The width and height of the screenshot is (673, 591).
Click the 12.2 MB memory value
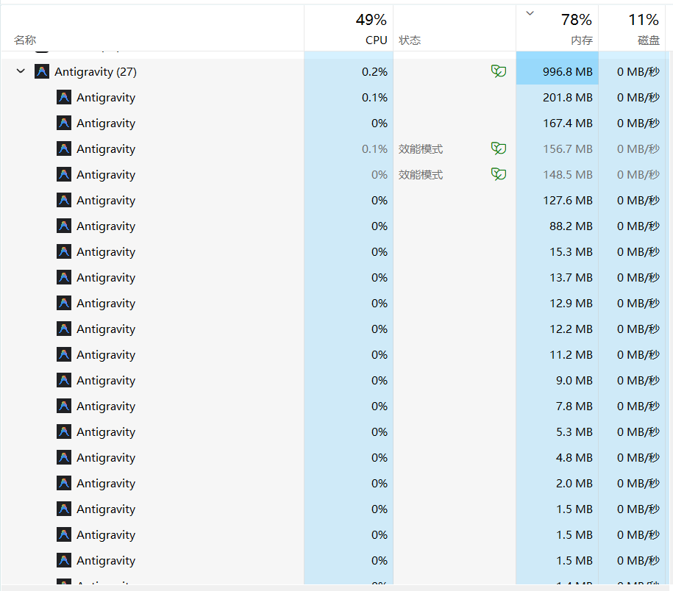point(571,329)
